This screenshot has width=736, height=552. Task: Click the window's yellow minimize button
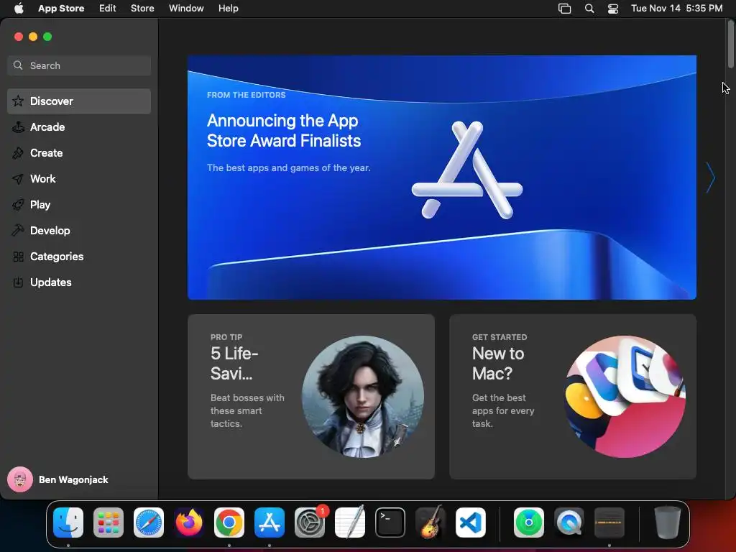pyautogui.click(x=33, y=37)
